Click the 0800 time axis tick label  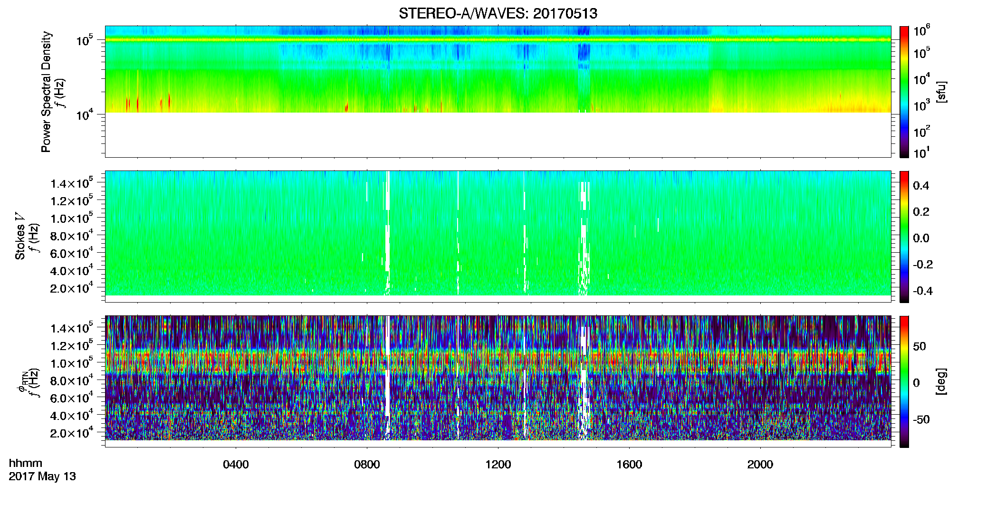click(367, 465)
